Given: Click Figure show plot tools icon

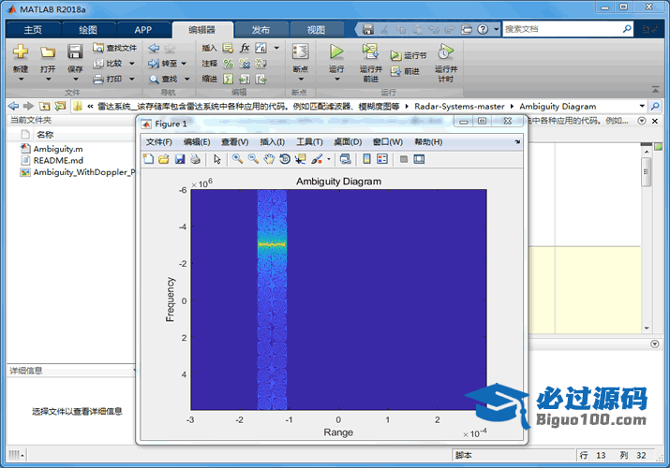Looking at the screenshot, I should coord(419,159).
